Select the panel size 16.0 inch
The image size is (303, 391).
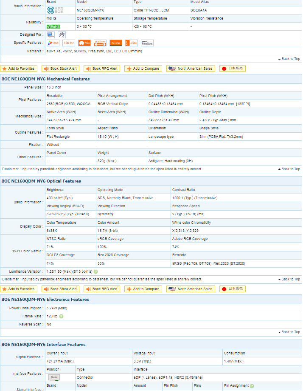(54, 88)
